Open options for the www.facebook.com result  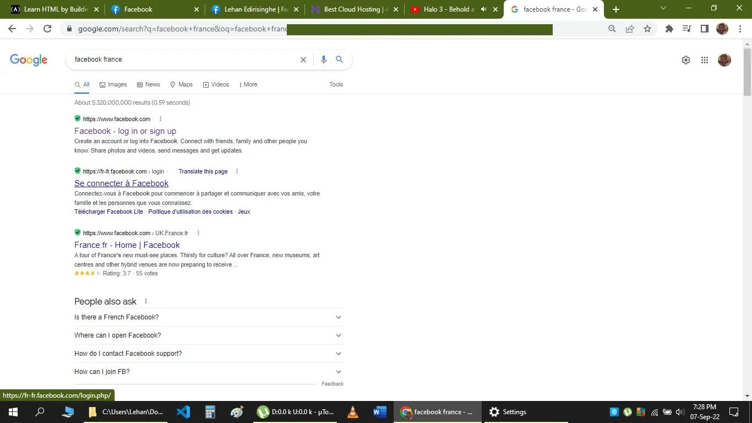(x=160, y=119)
